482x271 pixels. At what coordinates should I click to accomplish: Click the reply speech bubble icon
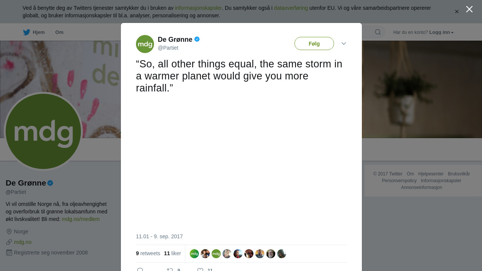(x=140, y=270)
